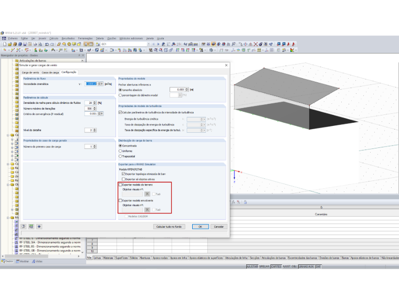Click the Open folder toolbar icon
Viewport: 399px width, 299px height.
click(9, 44)
